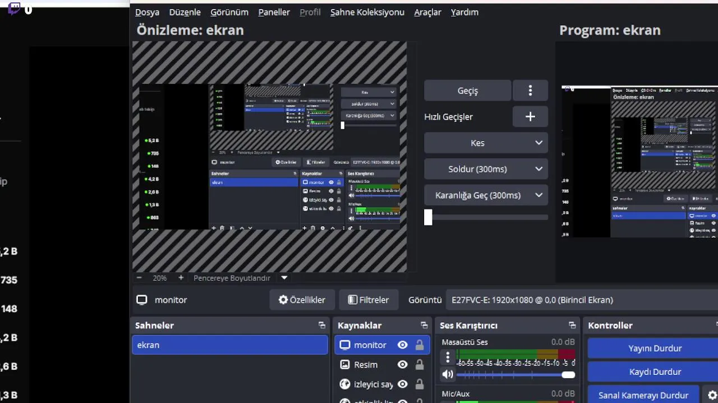Click the transition T-bar slider handle
Image resolution: width=718 pixels, height=403 pixels.
point(428,217)
